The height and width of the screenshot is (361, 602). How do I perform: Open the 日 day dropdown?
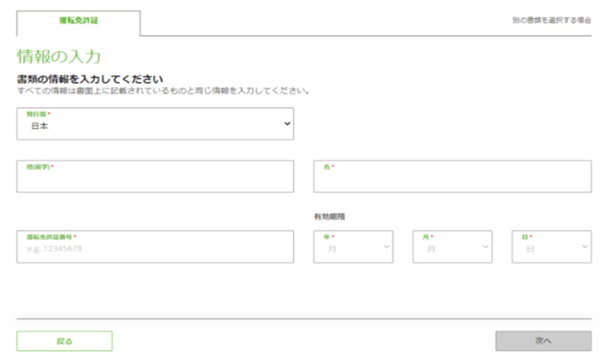552,246
